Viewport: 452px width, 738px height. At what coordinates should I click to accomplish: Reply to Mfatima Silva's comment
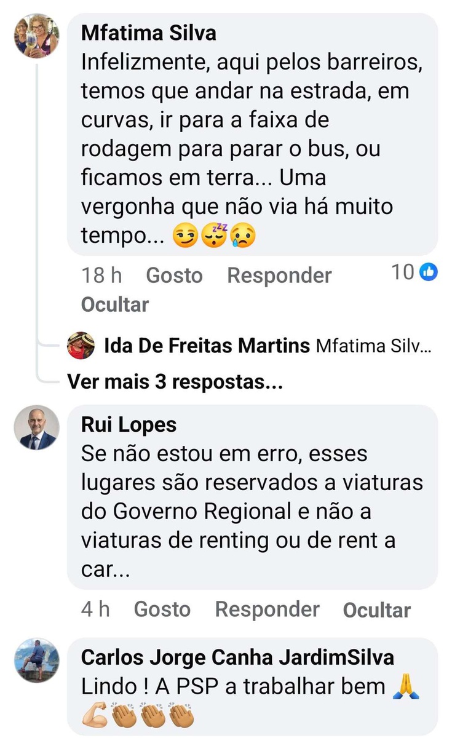pos(279,276)
